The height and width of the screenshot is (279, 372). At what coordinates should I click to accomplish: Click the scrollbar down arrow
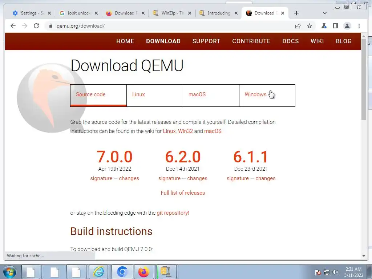(364, 256)
